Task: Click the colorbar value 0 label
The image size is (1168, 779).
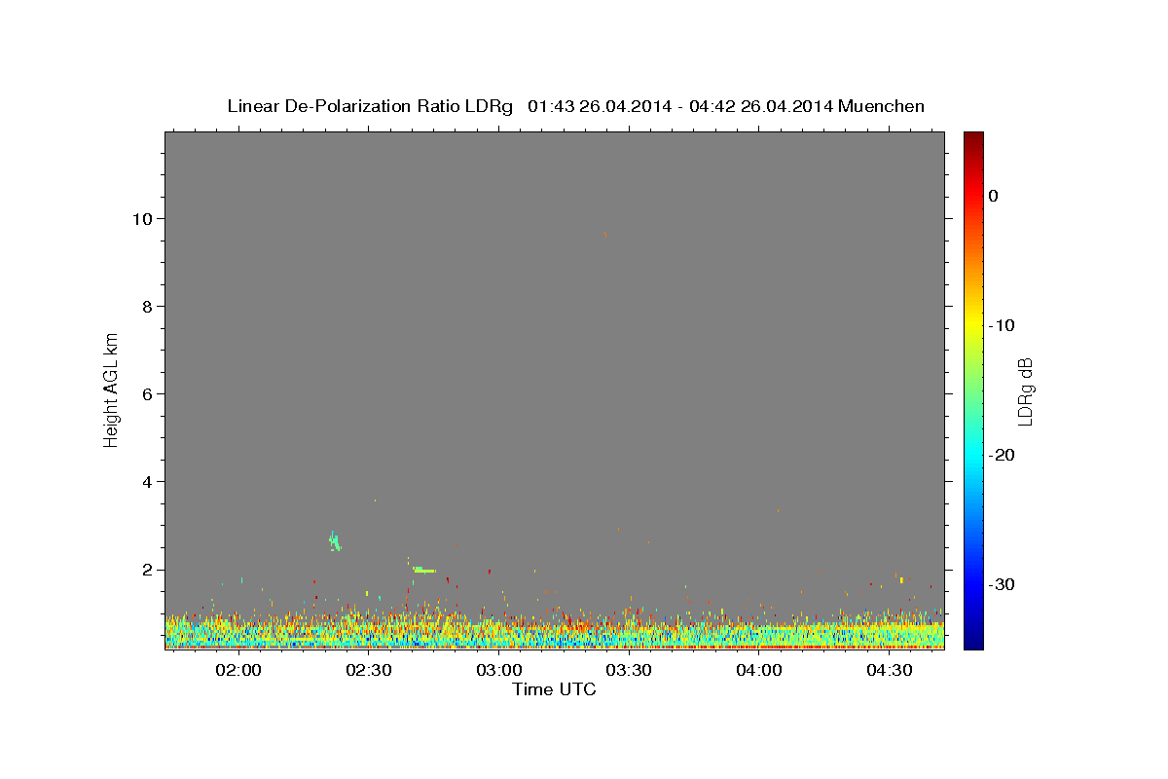Action: [993, 196]
